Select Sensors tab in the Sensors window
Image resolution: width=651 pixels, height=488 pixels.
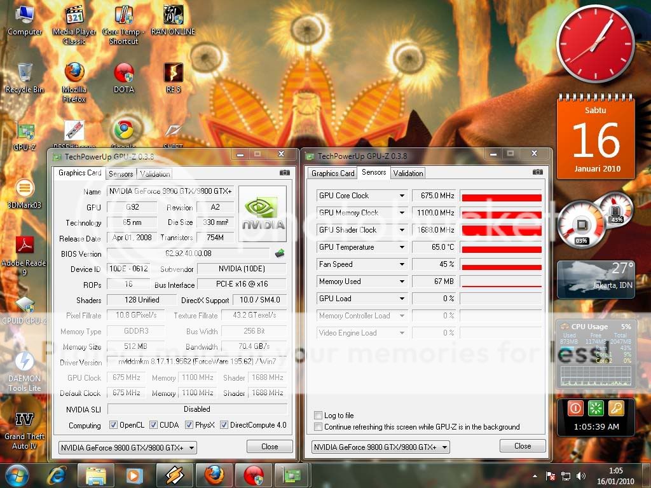(x=374, y=172)
